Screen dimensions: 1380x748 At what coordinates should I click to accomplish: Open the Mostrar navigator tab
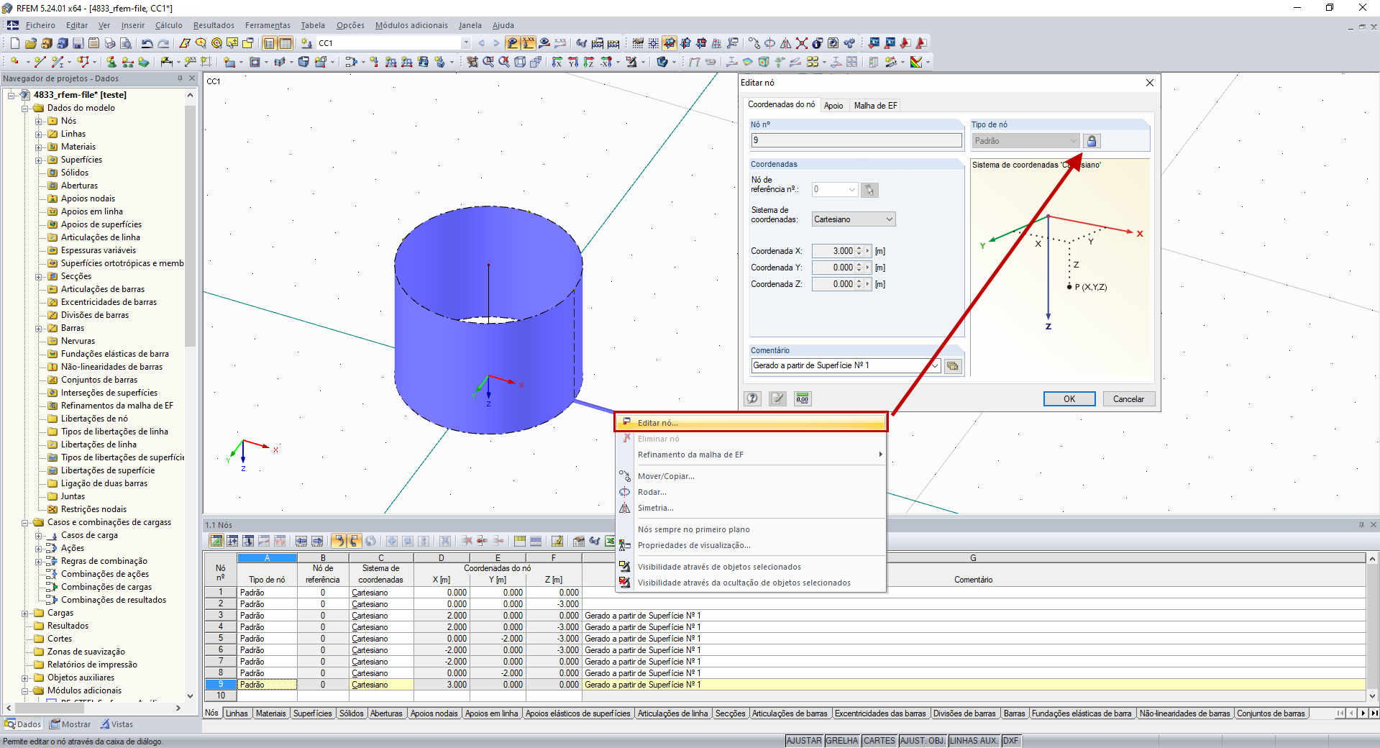[x=70, y=724]
